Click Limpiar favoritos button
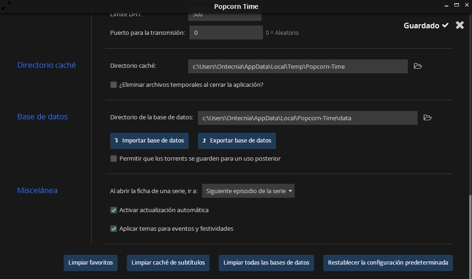Screen dimensions: 472x279 (x=90, y=263)
